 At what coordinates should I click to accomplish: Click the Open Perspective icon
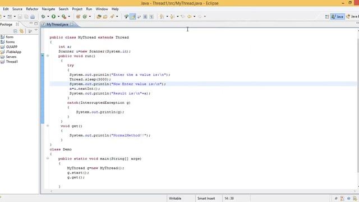coord(327,16)
